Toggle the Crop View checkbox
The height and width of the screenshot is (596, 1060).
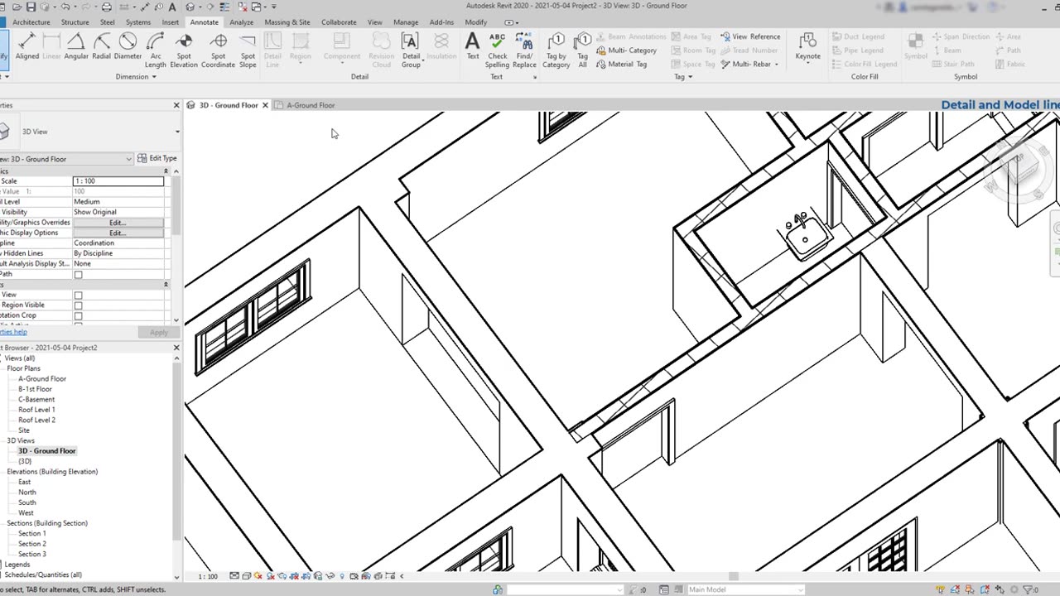(79, 295)
